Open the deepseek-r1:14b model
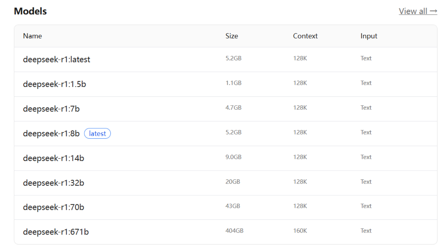The width and height of the screenshot is (443, 245). click(x=53, y=158)
